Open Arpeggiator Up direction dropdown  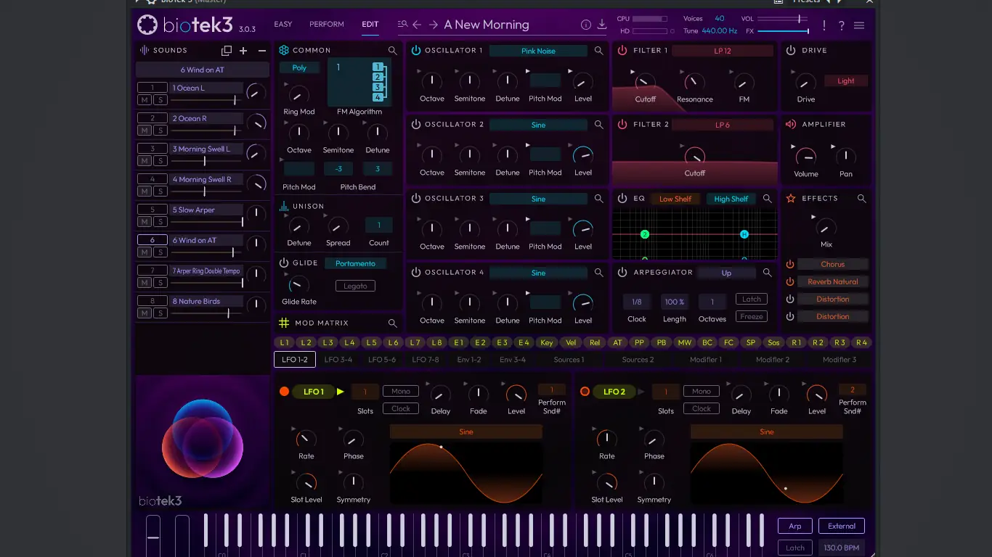pyautogui.click(x=726, y=273)
